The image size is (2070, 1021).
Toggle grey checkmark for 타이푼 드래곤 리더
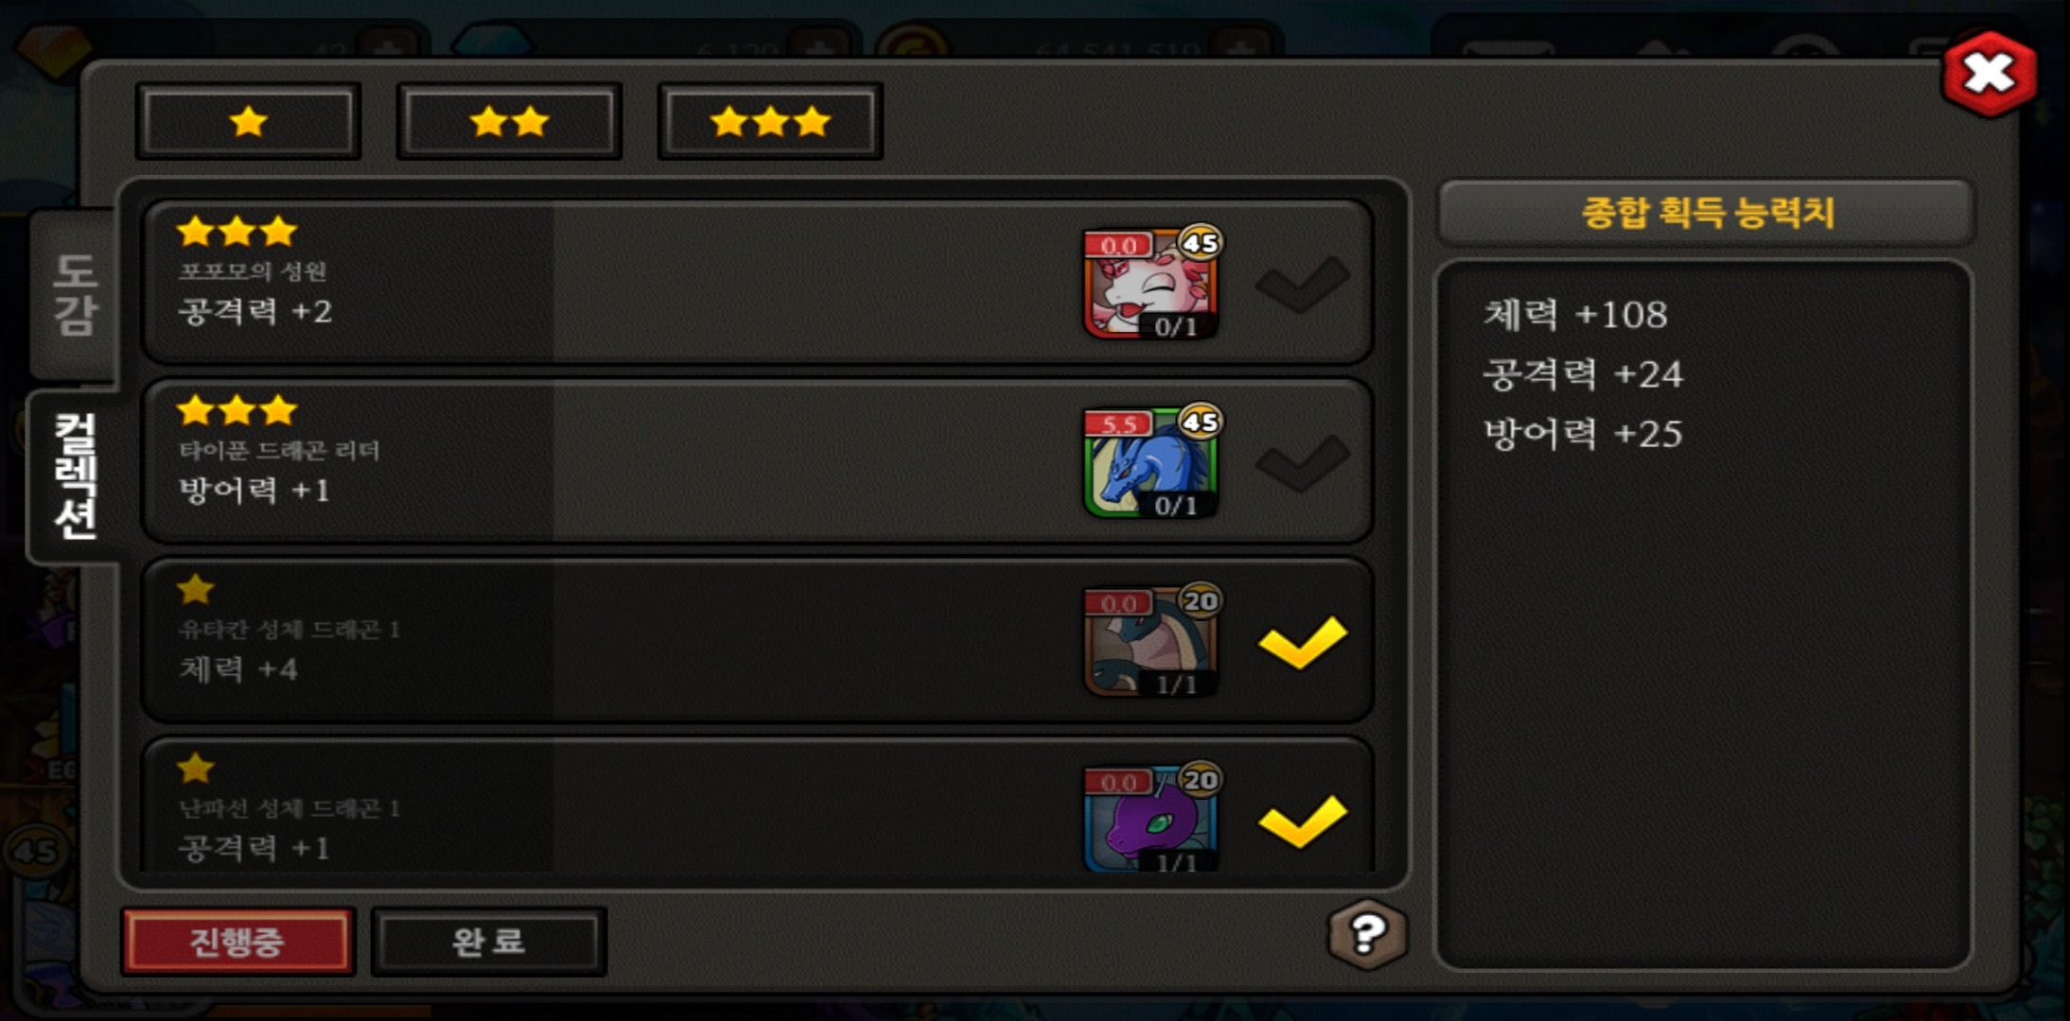coord(1303,462)
